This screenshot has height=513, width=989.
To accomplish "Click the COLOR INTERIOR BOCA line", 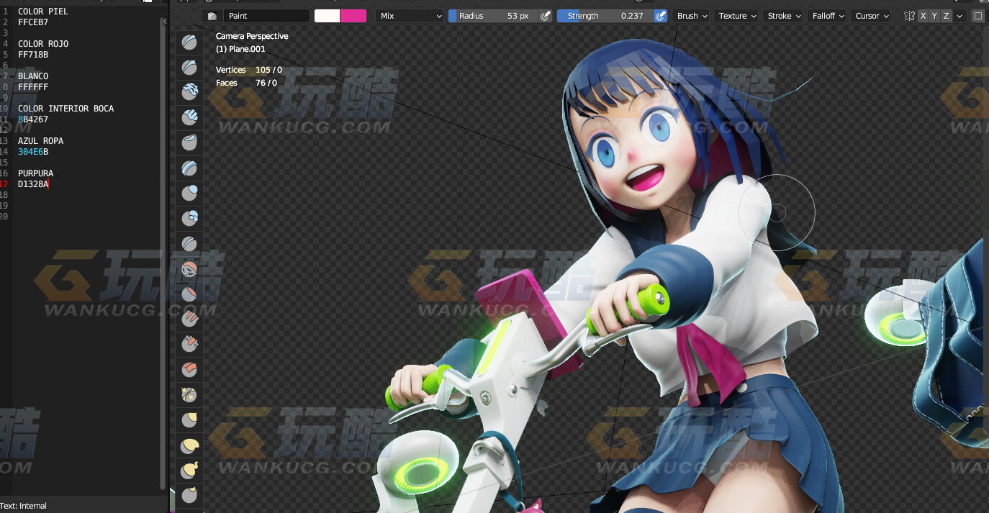I will tap(66, 109).
